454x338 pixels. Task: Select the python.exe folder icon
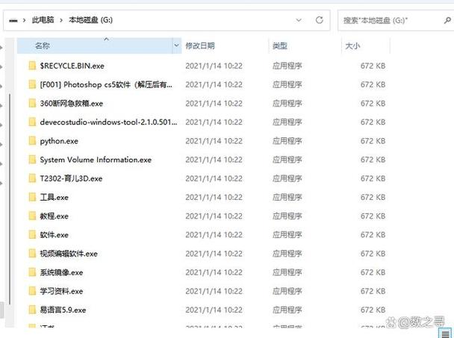click(x=32, y=141)
